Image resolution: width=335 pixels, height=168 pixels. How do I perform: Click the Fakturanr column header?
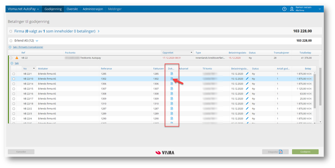tap(159, 69)
